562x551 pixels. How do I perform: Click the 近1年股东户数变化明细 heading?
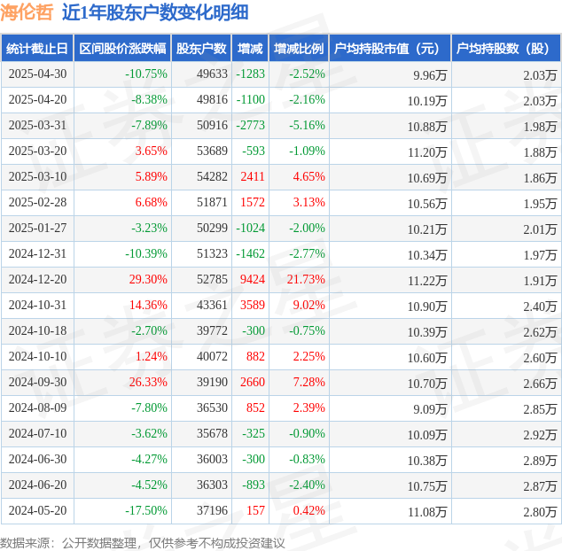tap(155, 12)
